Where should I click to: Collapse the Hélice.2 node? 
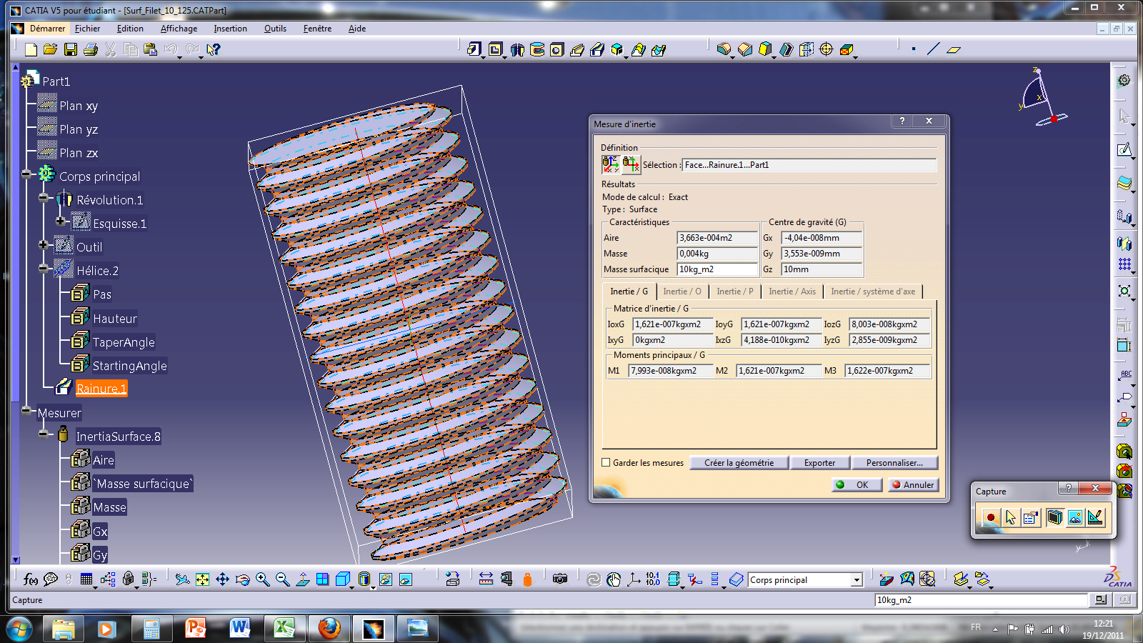pos(44,268)
